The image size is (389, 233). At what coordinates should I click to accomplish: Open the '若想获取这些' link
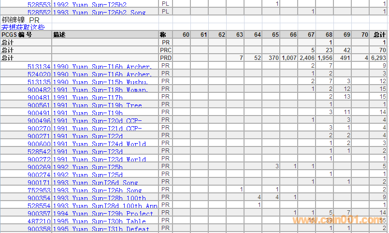23,27
